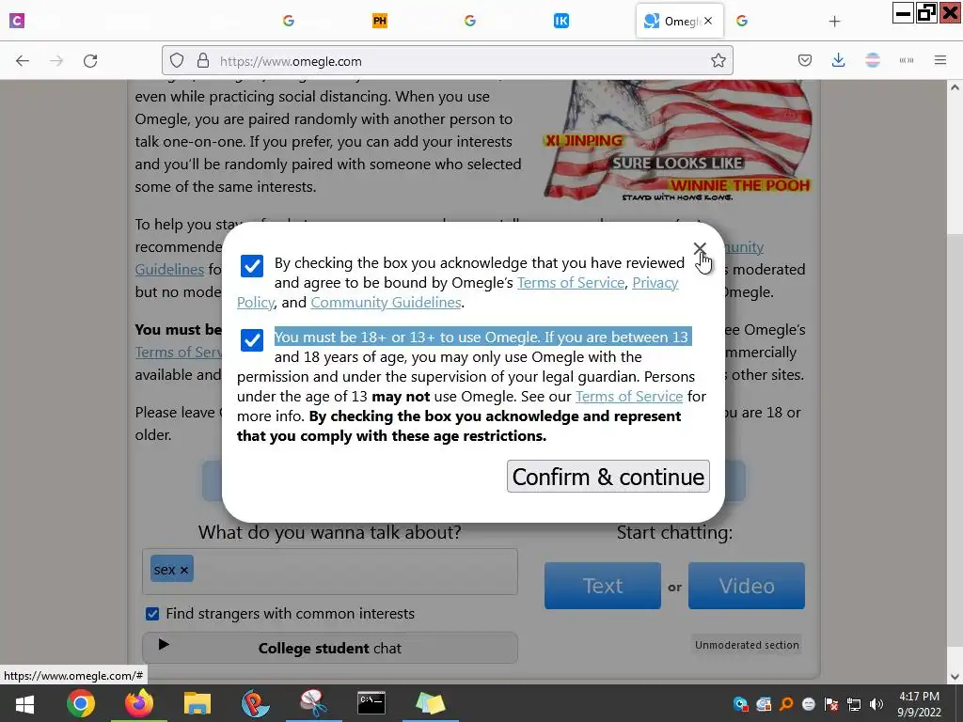
Task: Close the Omegle tab
Action: [x=708, y=21]
